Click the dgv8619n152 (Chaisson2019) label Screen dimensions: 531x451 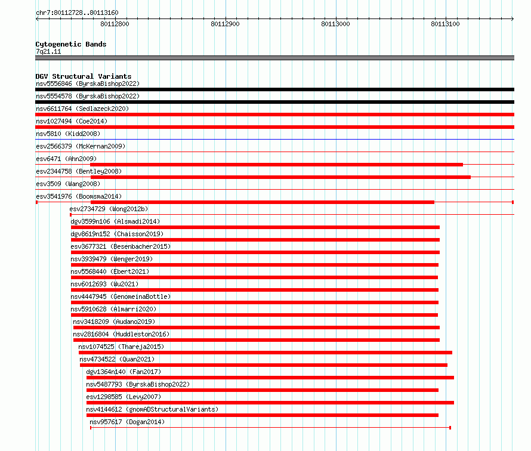(x=117, y=234)
